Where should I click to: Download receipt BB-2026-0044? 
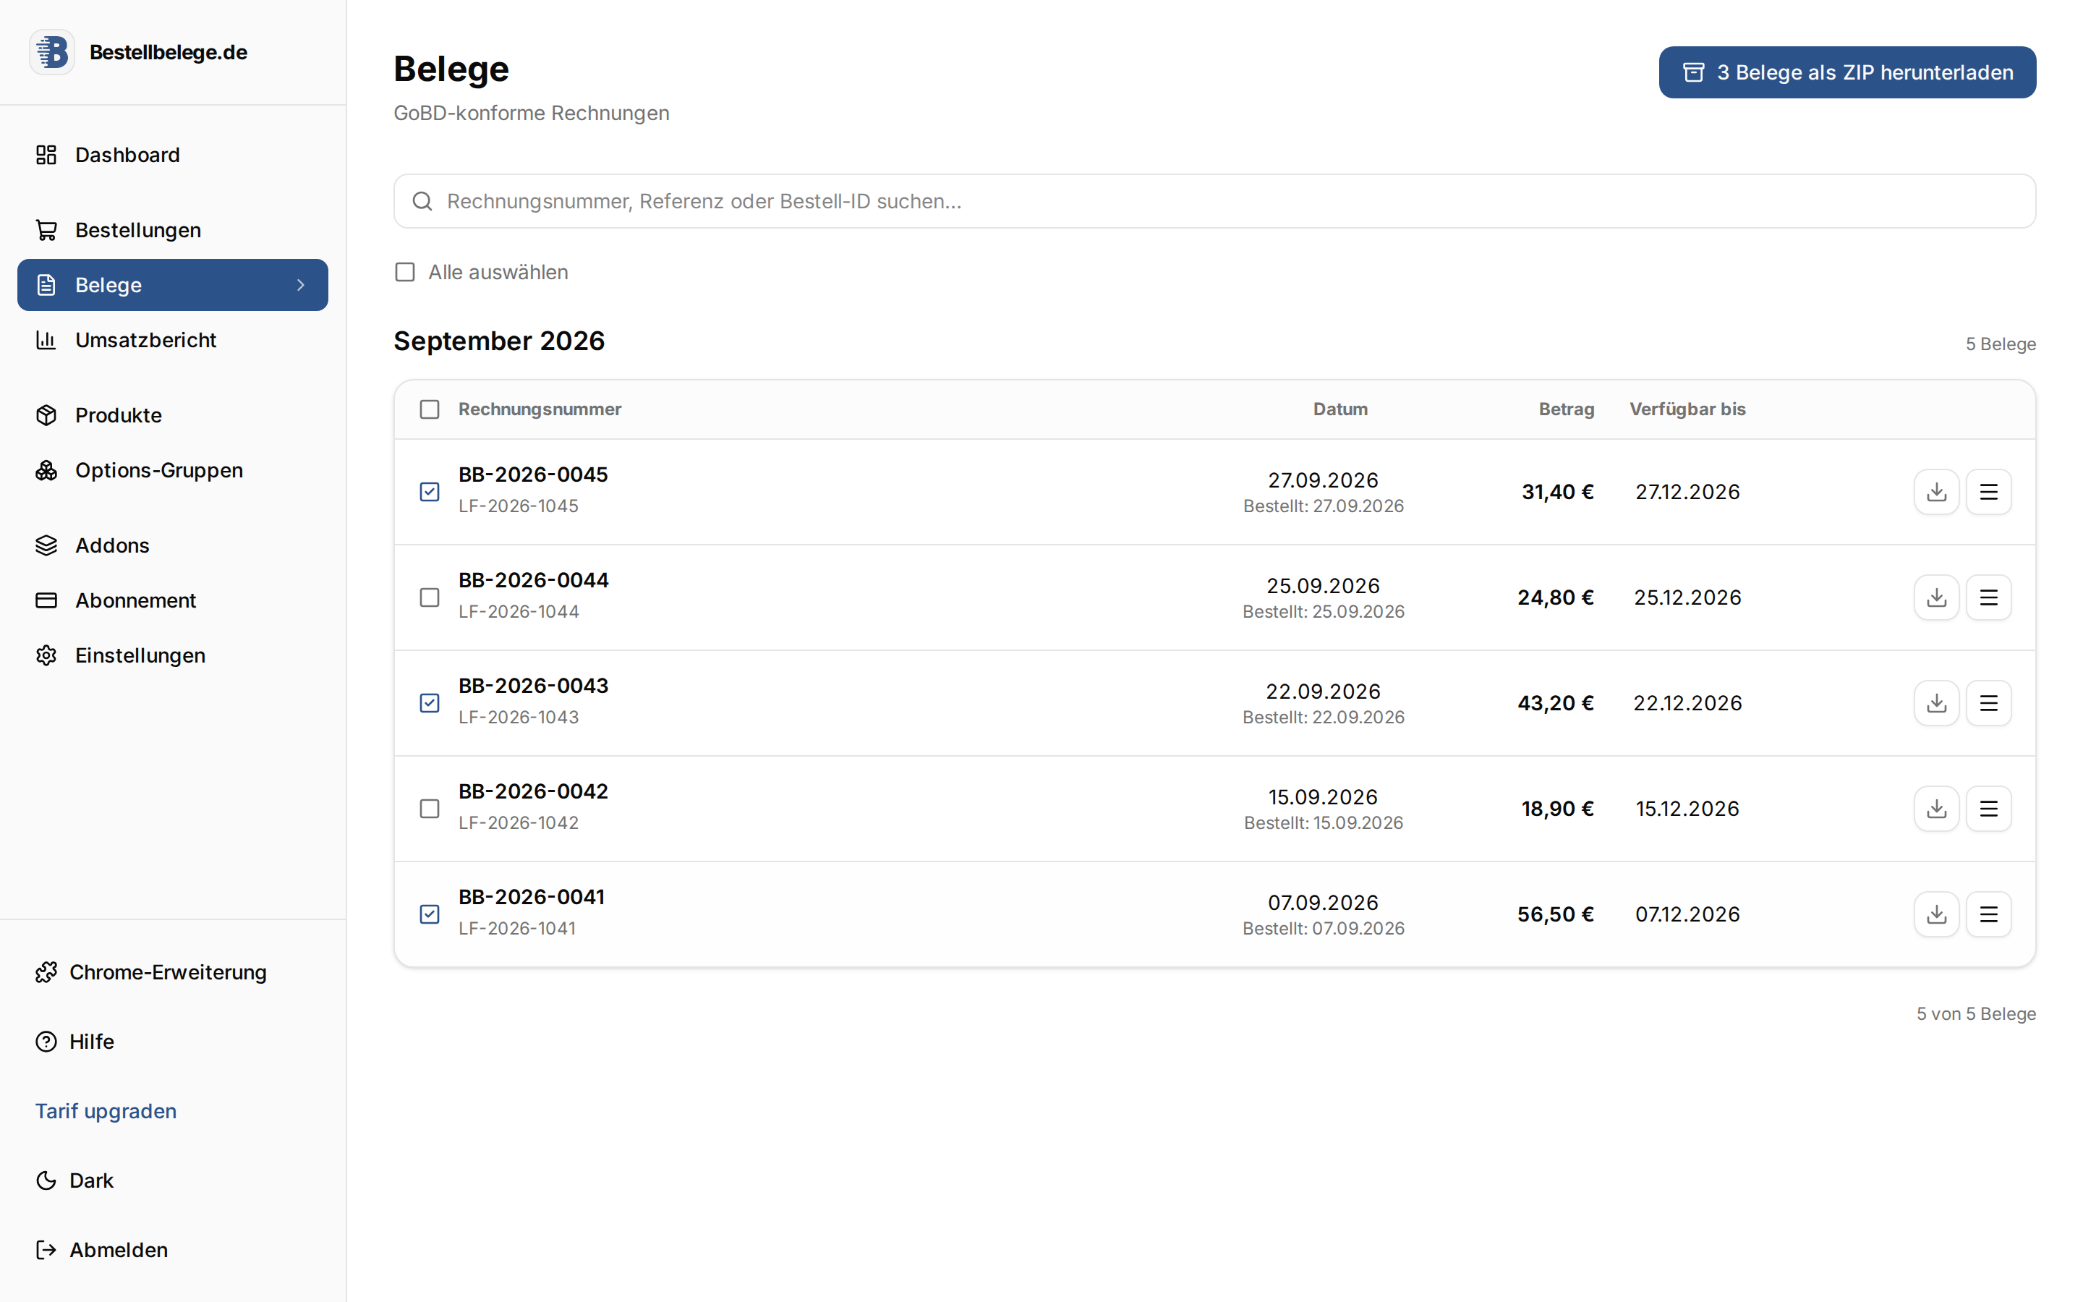coord(1935,597)
